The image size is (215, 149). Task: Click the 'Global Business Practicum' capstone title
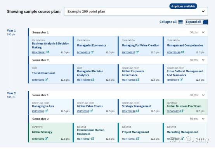pos(184,106)
